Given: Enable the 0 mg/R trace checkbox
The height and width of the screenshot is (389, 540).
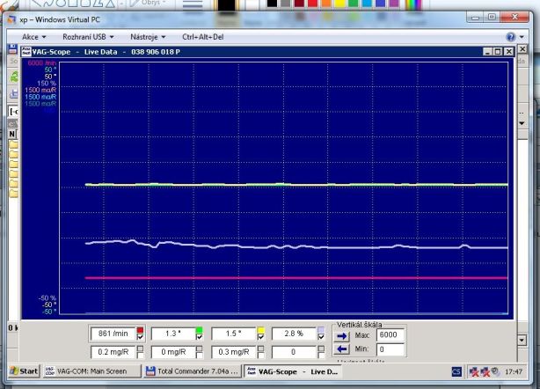Looking at the screenshot, I should [199, 356].
